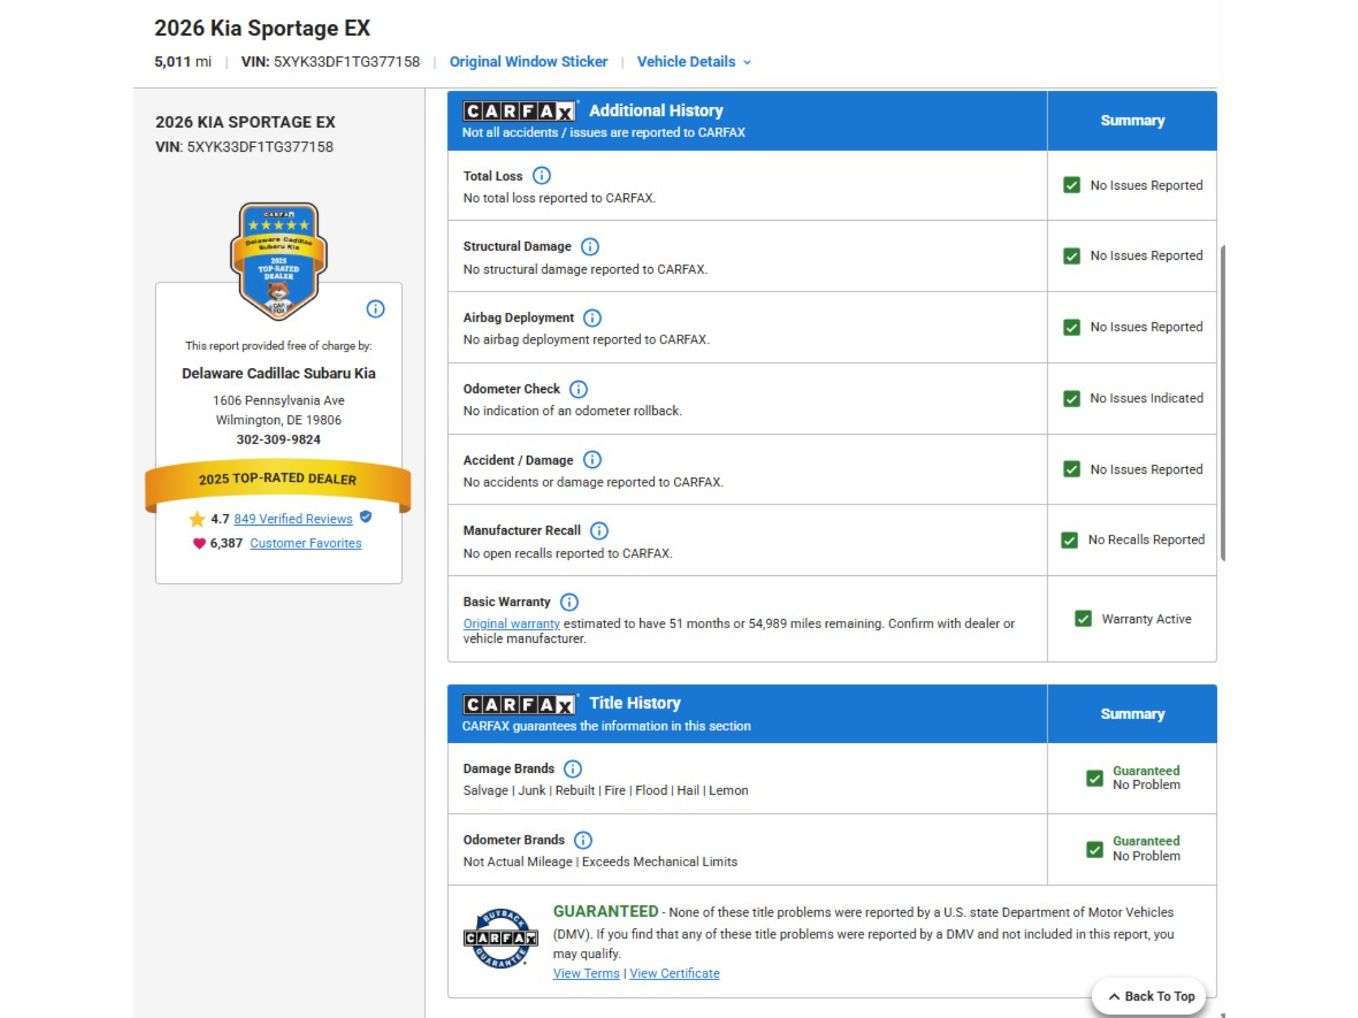Click the gold star rating icon

[197, 519]
